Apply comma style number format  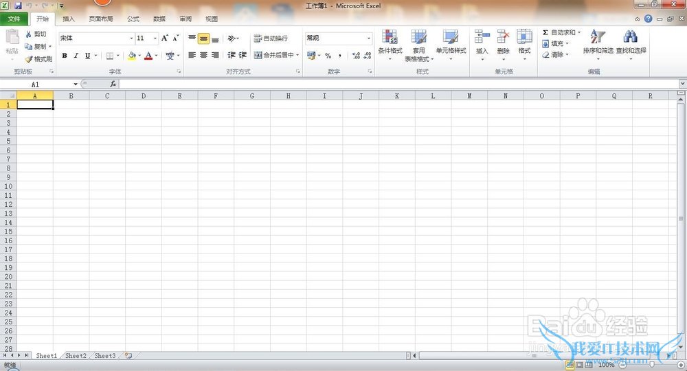[340, 56]
